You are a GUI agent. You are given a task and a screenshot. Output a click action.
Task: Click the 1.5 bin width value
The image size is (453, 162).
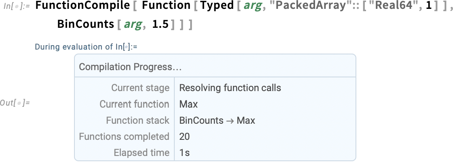pos(160,25)
